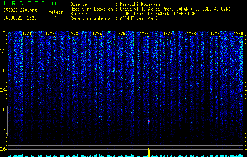The width and height of the screenshot is (247, 157).
Task: Click the kHz axis unit label
Action: 4,32
